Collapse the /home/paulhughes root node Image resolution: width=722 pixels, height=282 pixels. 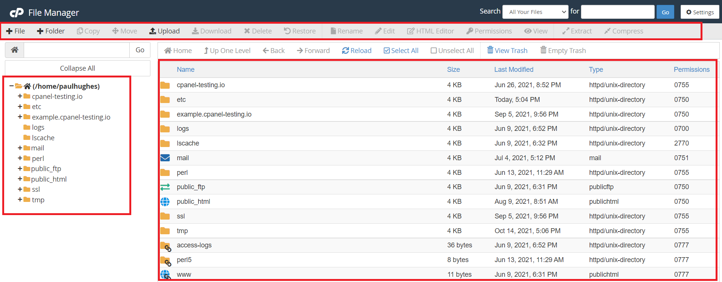tap(12, 86)
